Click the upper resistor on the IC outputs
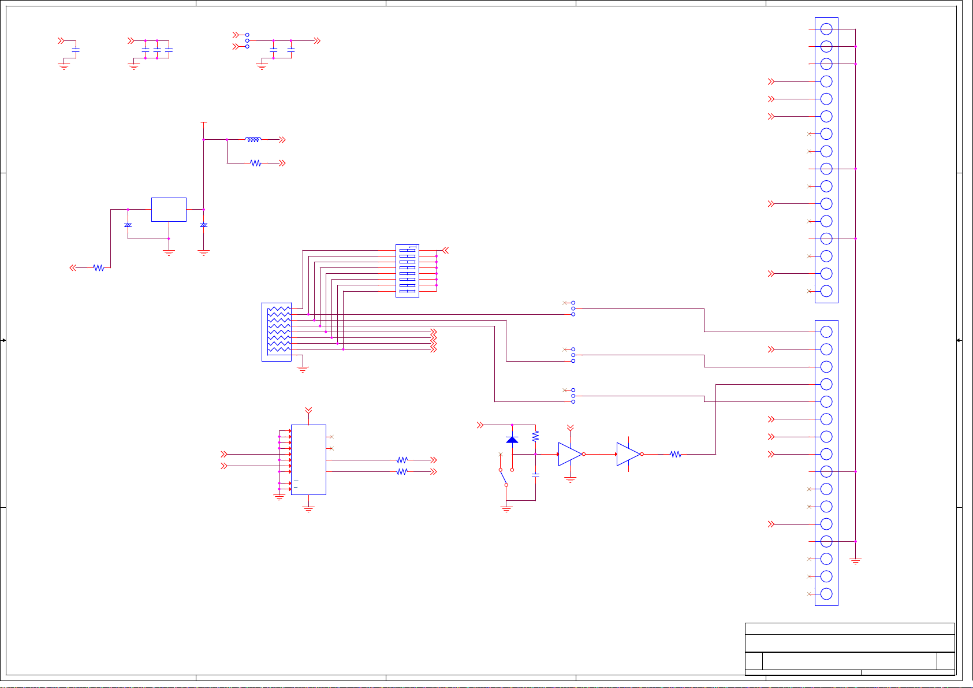Viewport: 973px width, 688px height. 402,460
